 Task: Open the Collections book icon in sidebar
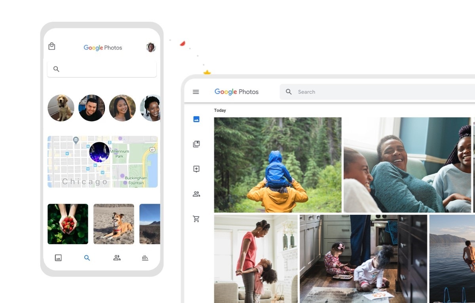tap(196, 144)
